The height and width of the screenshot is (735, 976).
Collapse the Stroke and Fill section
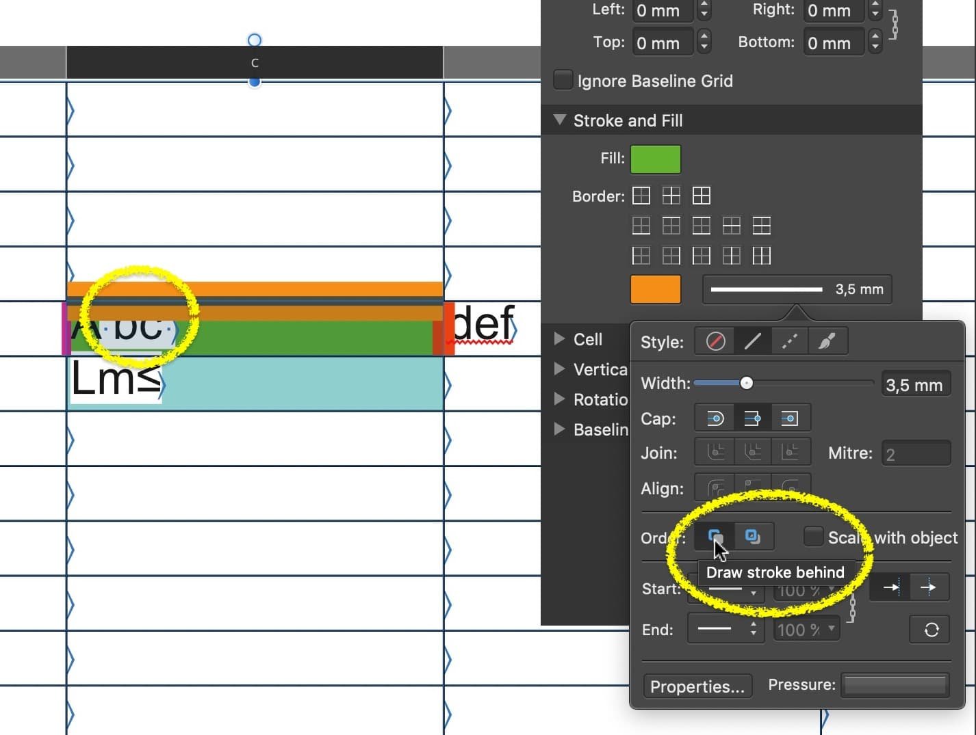pyautogui.click(x=560, y=120)
